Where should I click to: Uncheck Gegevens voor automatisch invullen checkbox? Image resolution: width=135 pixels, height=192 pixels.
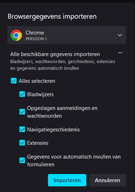22,160
